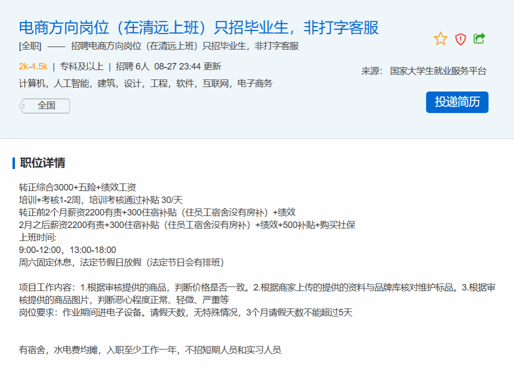514x382 pixels.
Task: Favorite this job with the star icon
Action: pyautogui.click(x=440, y=38)
